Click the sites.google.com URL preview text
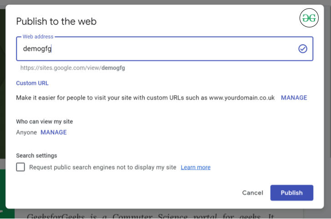Viewport: 331px width, 219px height. click(x=73, y=68)
